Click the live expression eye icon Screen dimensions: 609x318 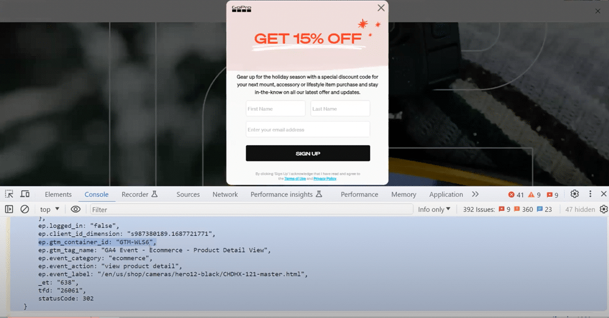tap(76, 209)
